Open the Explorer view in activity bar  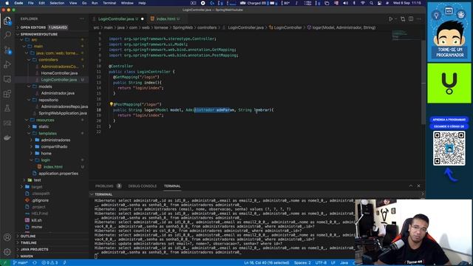pos(7,21)
